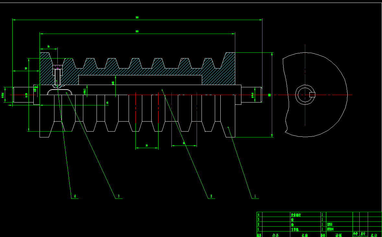Click item number 3 in parts list first column

coord(259,220)
